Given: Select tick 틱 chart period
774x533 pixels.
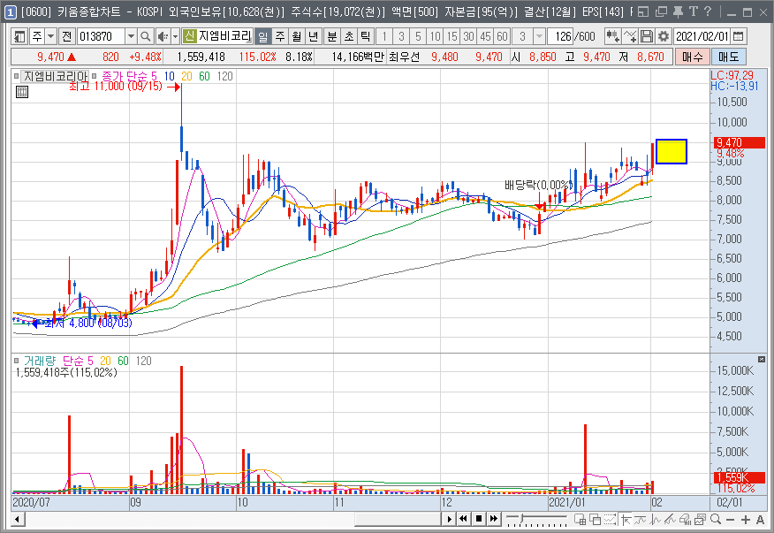Looking at the screenshot, I should [365, 36].
